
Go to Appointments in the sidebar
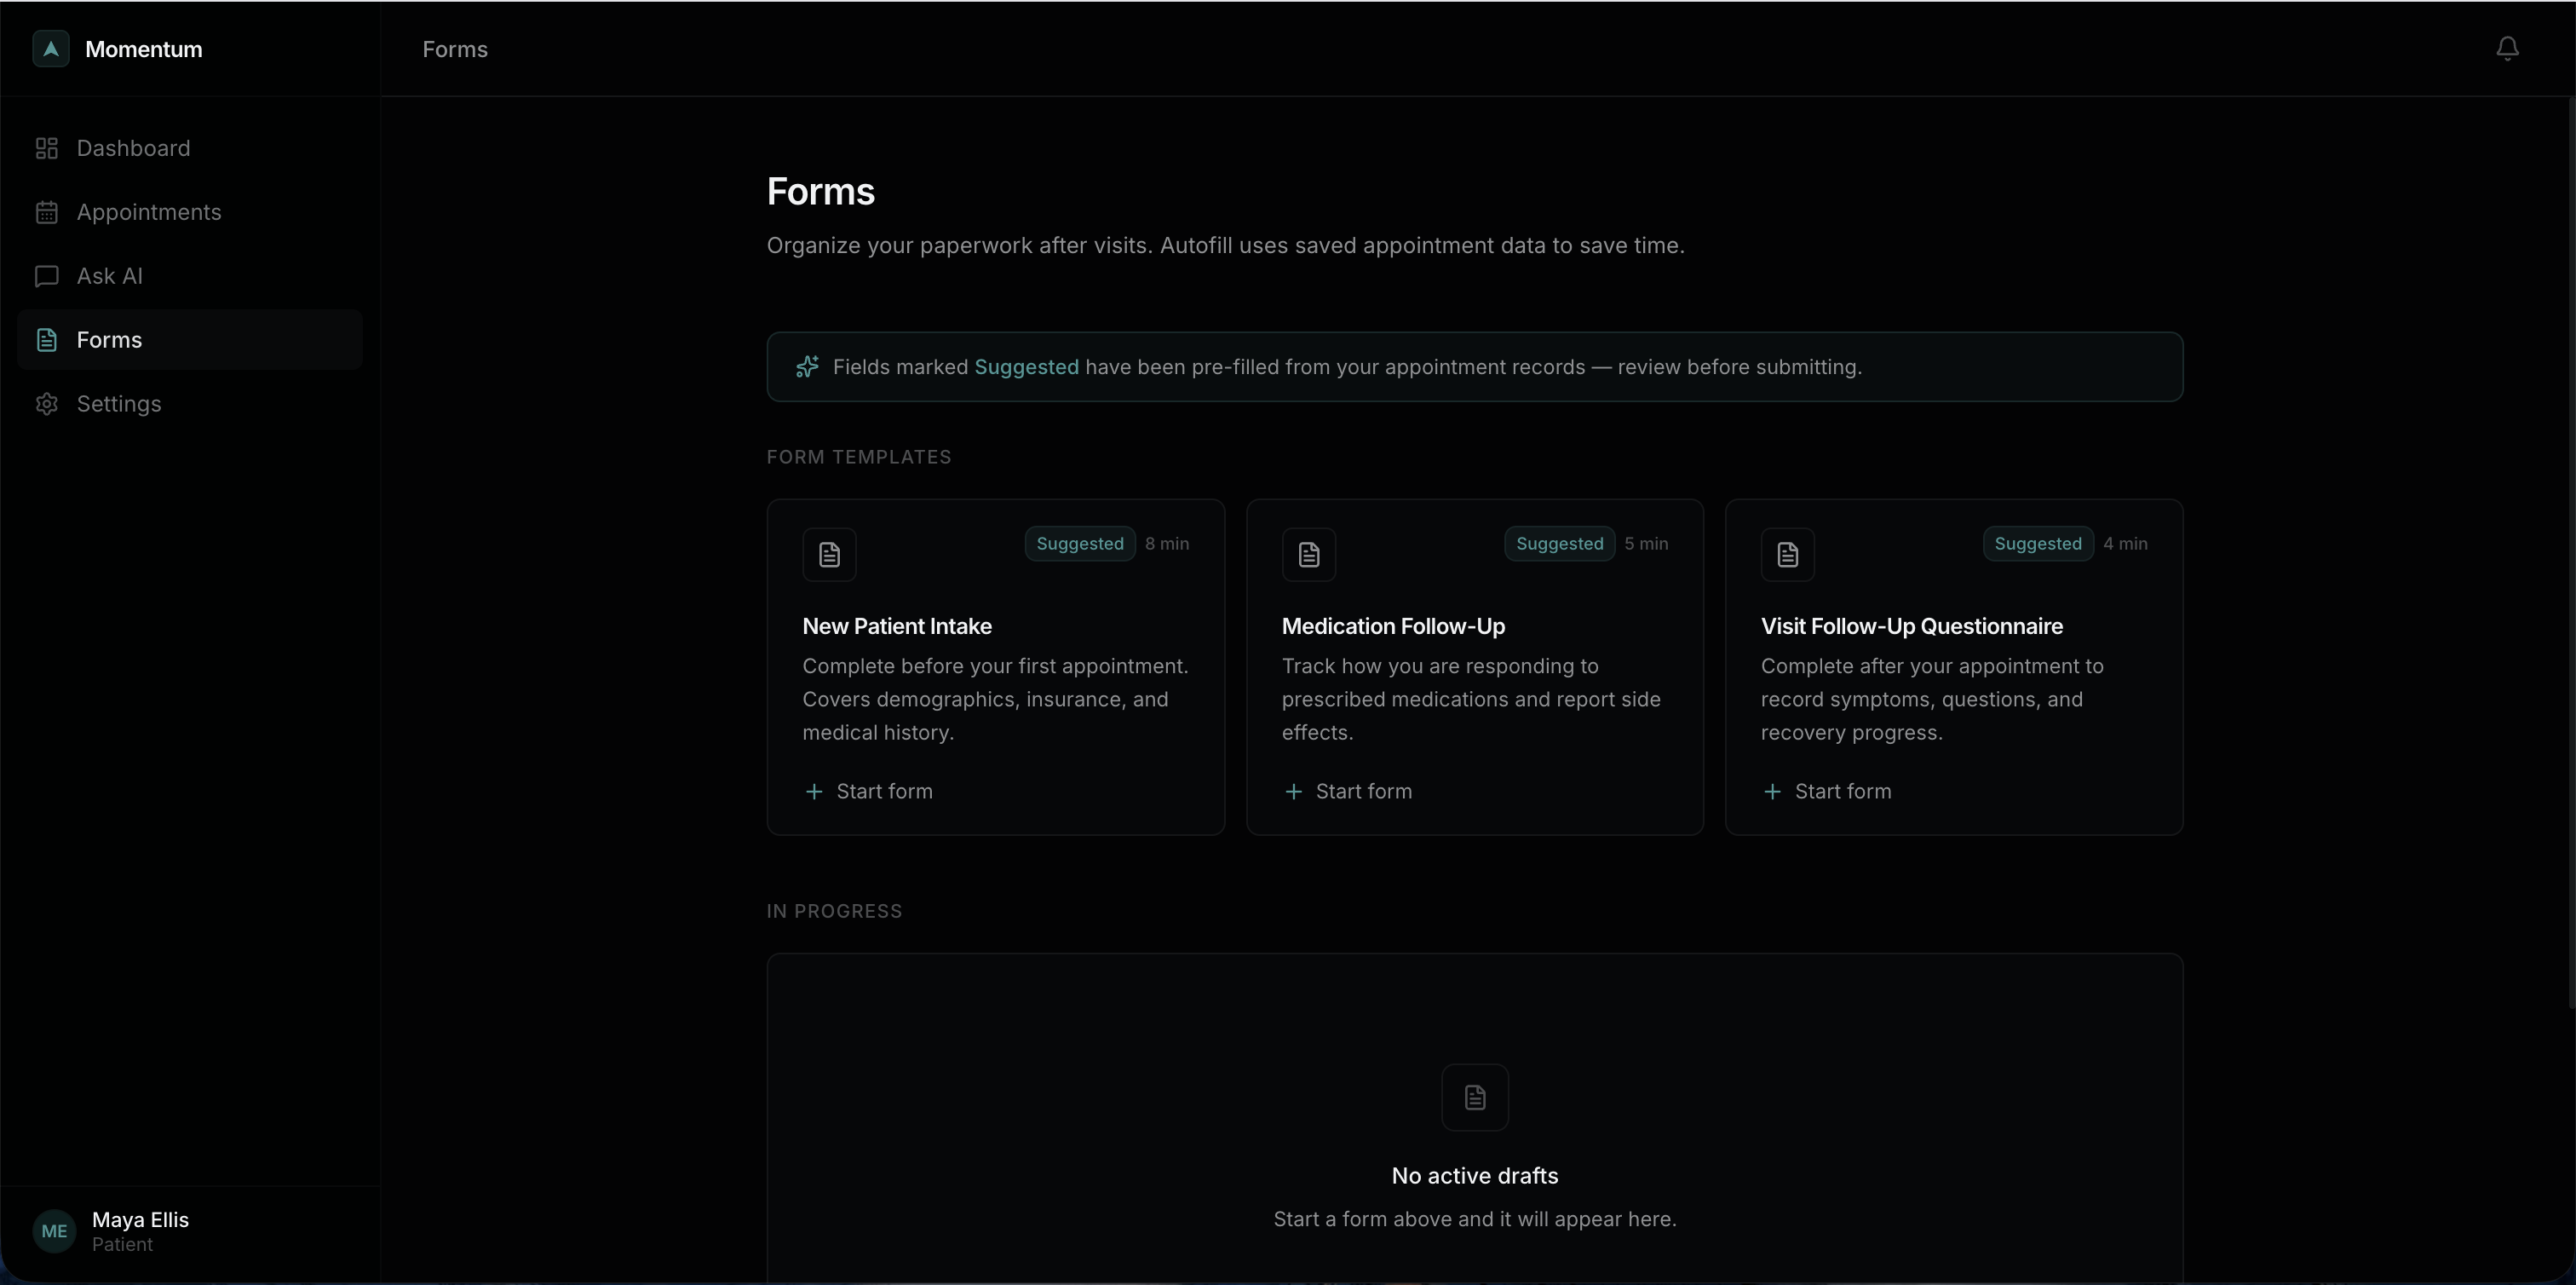(149, 212)
